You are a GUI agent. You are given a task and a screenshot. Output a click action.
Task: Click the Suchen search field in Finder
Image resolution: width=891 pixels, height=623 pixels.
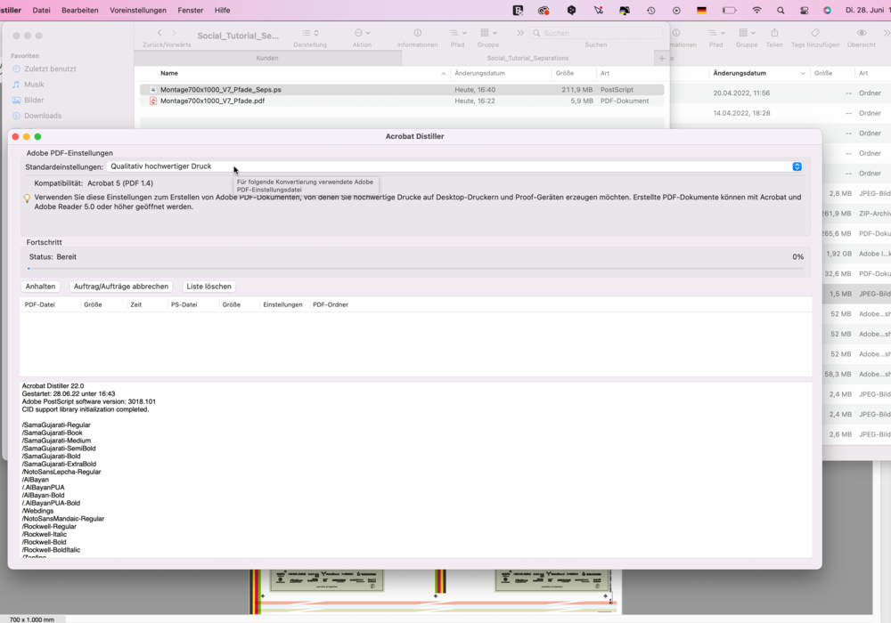(x=596, y=33)
